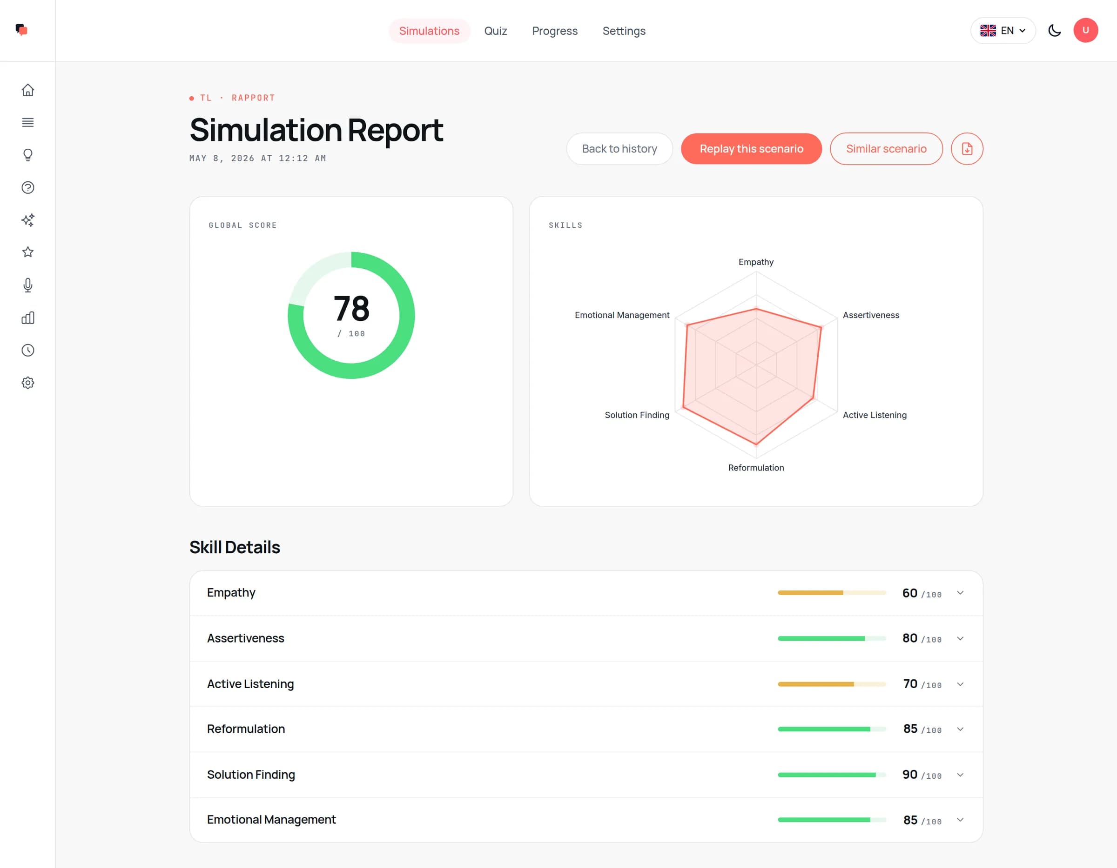Expand the Assertiveness row chevron

point(960,638)
